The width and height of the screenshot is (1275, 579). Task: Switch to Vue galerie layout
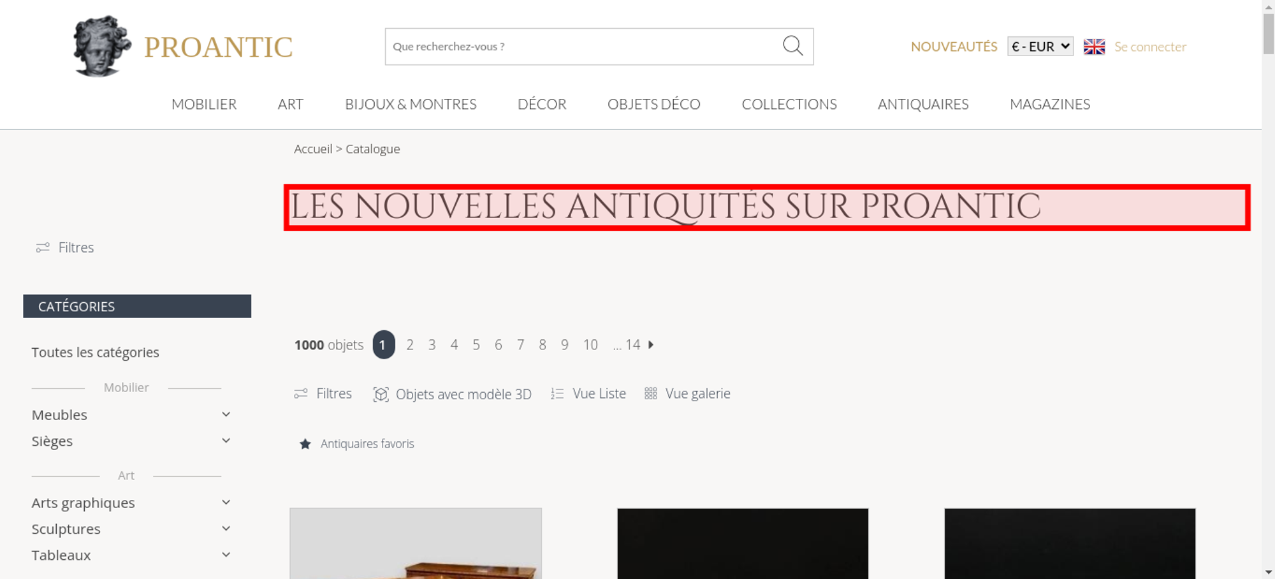[x=687, y=393]
